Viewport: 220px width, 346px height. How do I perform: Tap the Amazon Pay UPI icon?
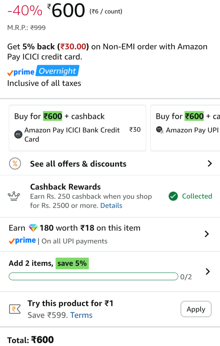[160, 130]
